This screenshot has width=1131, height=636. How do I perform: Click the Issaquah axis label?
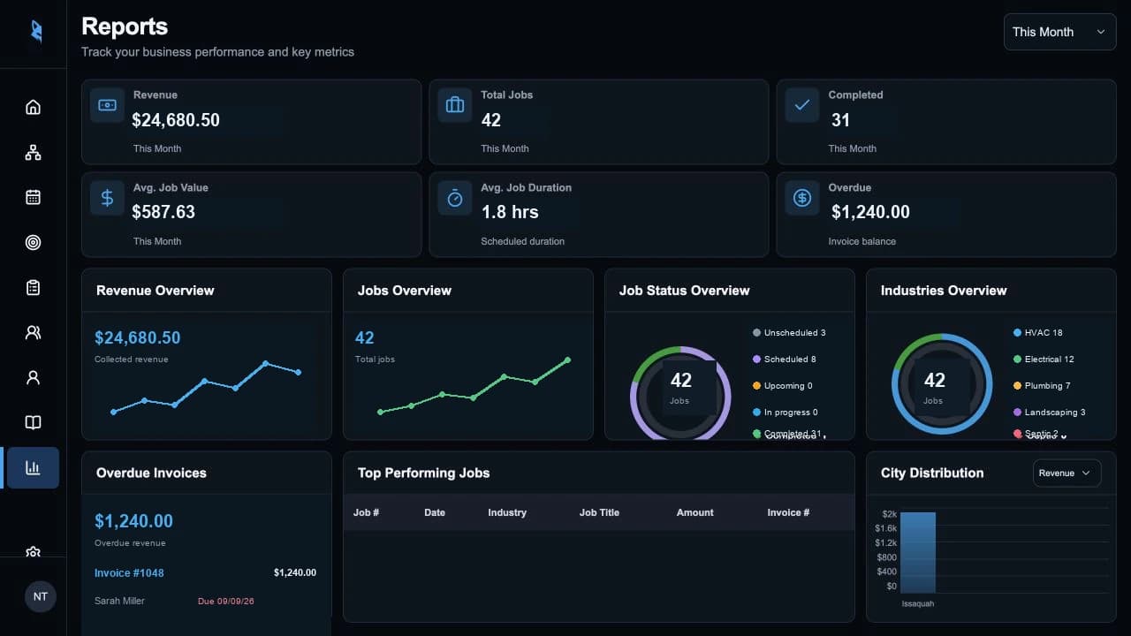click(x=918, y=604)
